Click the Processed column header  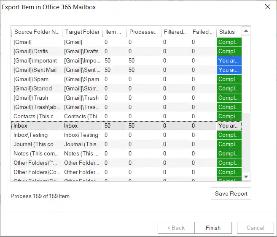[144, 32]
